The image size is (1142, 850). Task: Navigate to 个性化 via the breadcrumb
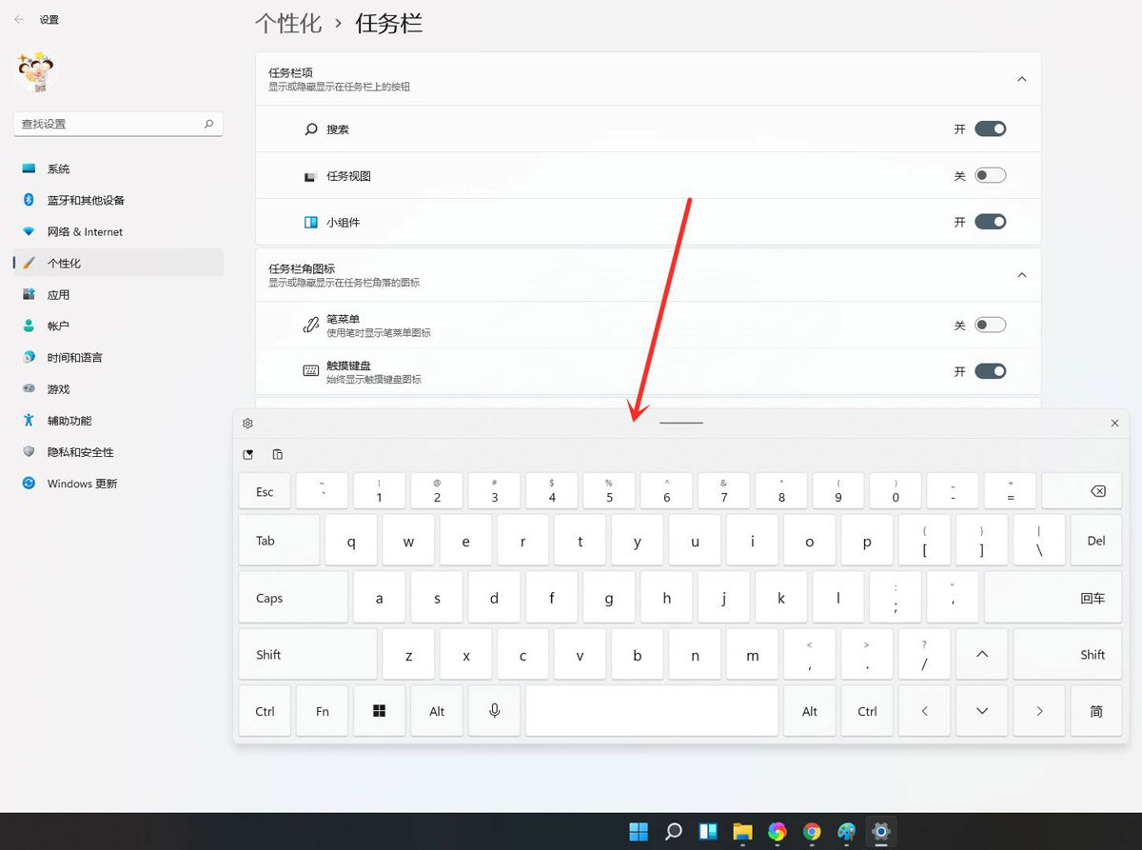pos(289,23)
